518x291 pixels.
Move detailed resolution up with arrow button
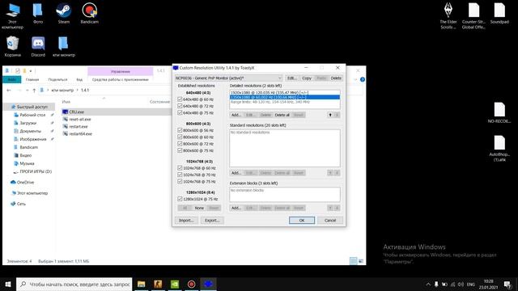(x=330, y=115)
